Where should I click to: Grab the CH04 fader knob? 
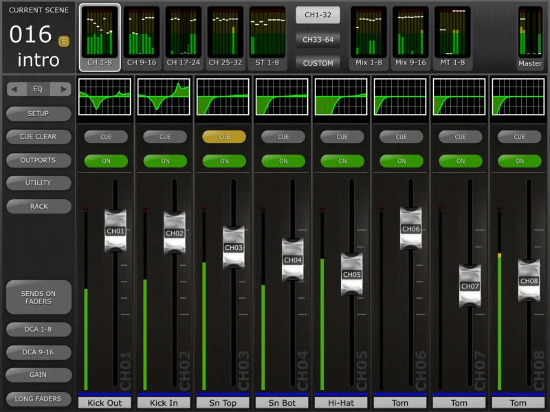point(293,260)
